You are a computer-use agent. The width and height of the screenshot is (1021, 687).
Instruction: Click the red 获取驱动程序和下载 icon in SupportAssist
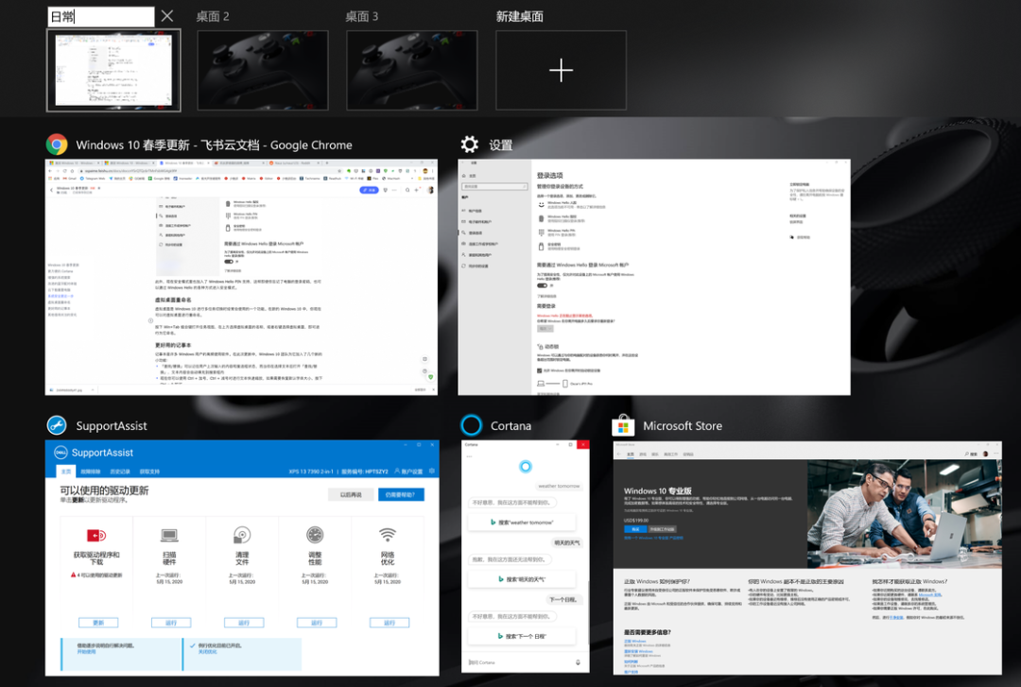(x=96, y=535)
